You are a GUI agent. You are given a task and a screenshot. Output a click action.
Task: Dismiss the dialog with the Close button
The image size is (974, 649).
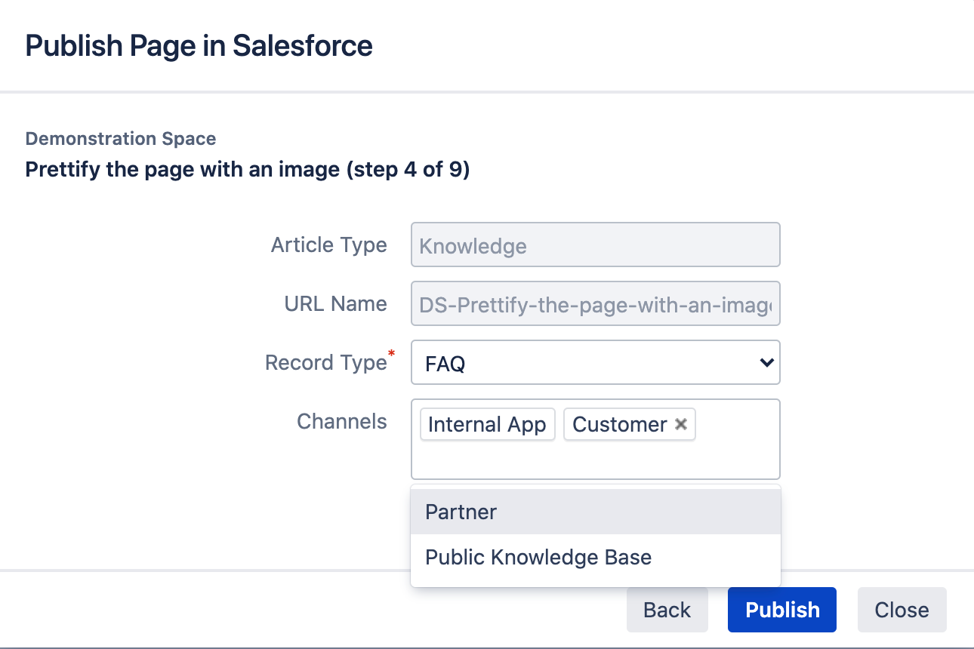902,610
